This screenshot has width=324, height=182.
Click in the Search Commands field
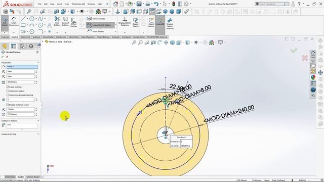pos(271,4)
